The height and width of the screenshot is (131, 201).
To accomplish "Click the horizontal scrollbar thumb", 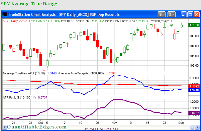I will 192,127.
